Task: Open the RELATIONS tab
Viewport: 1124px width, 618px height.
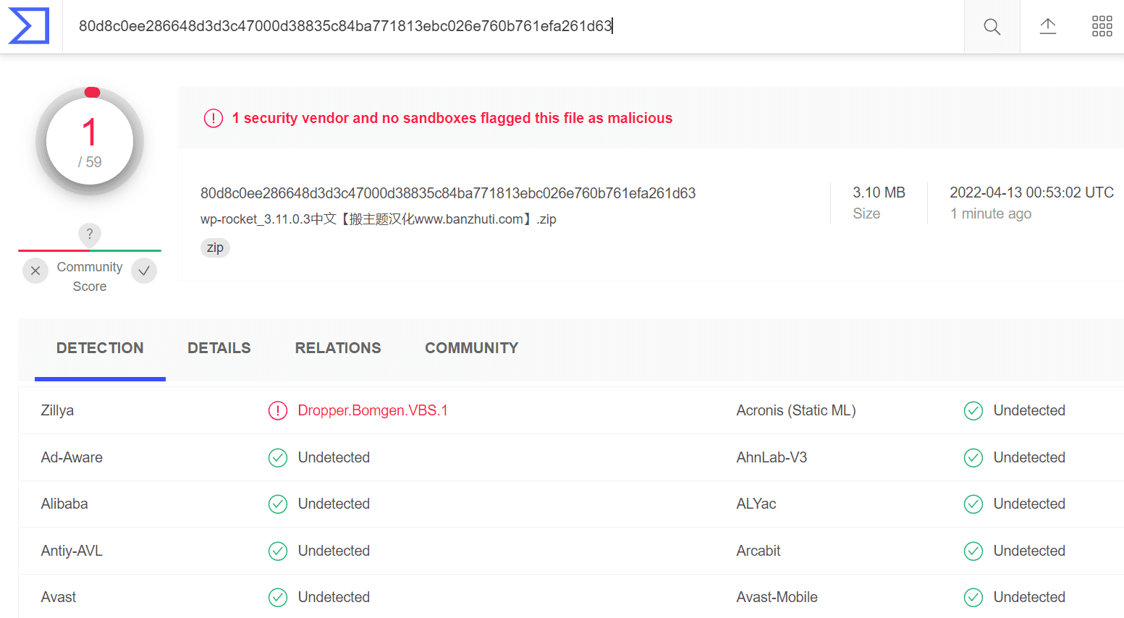Action: [338, 348]
